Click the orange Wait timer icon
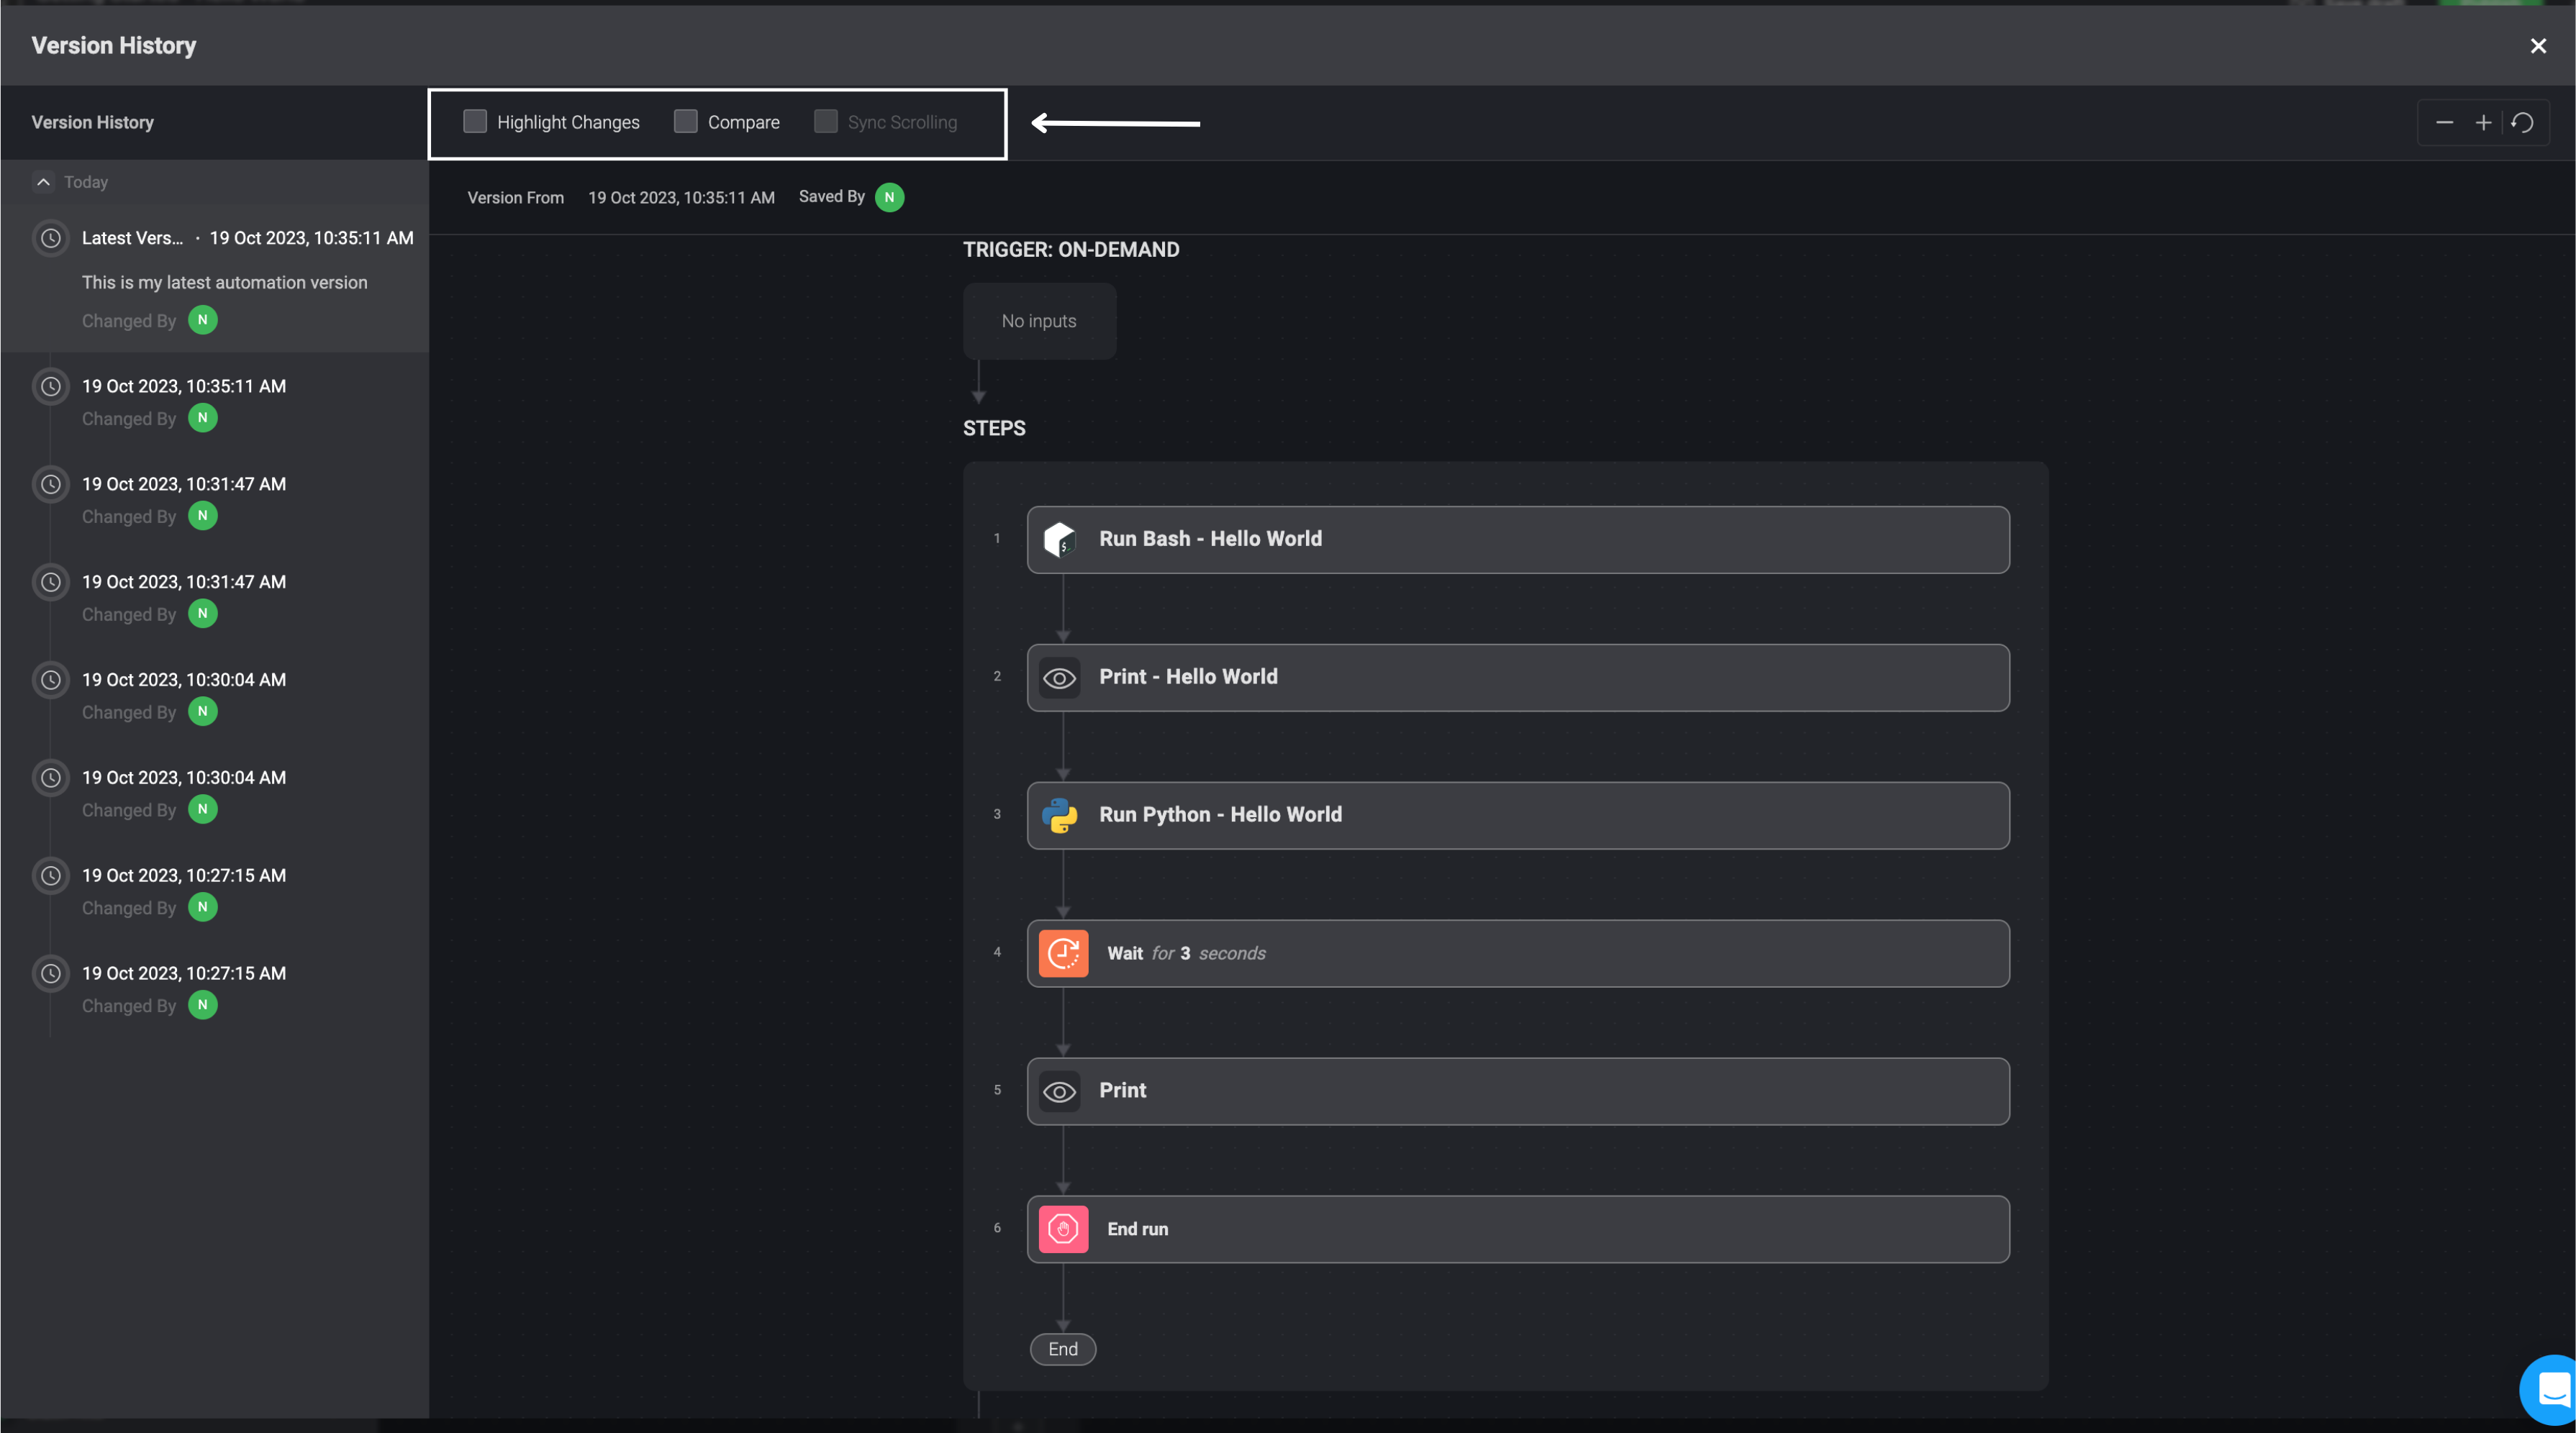2576x1433 pixels. 1063,954
